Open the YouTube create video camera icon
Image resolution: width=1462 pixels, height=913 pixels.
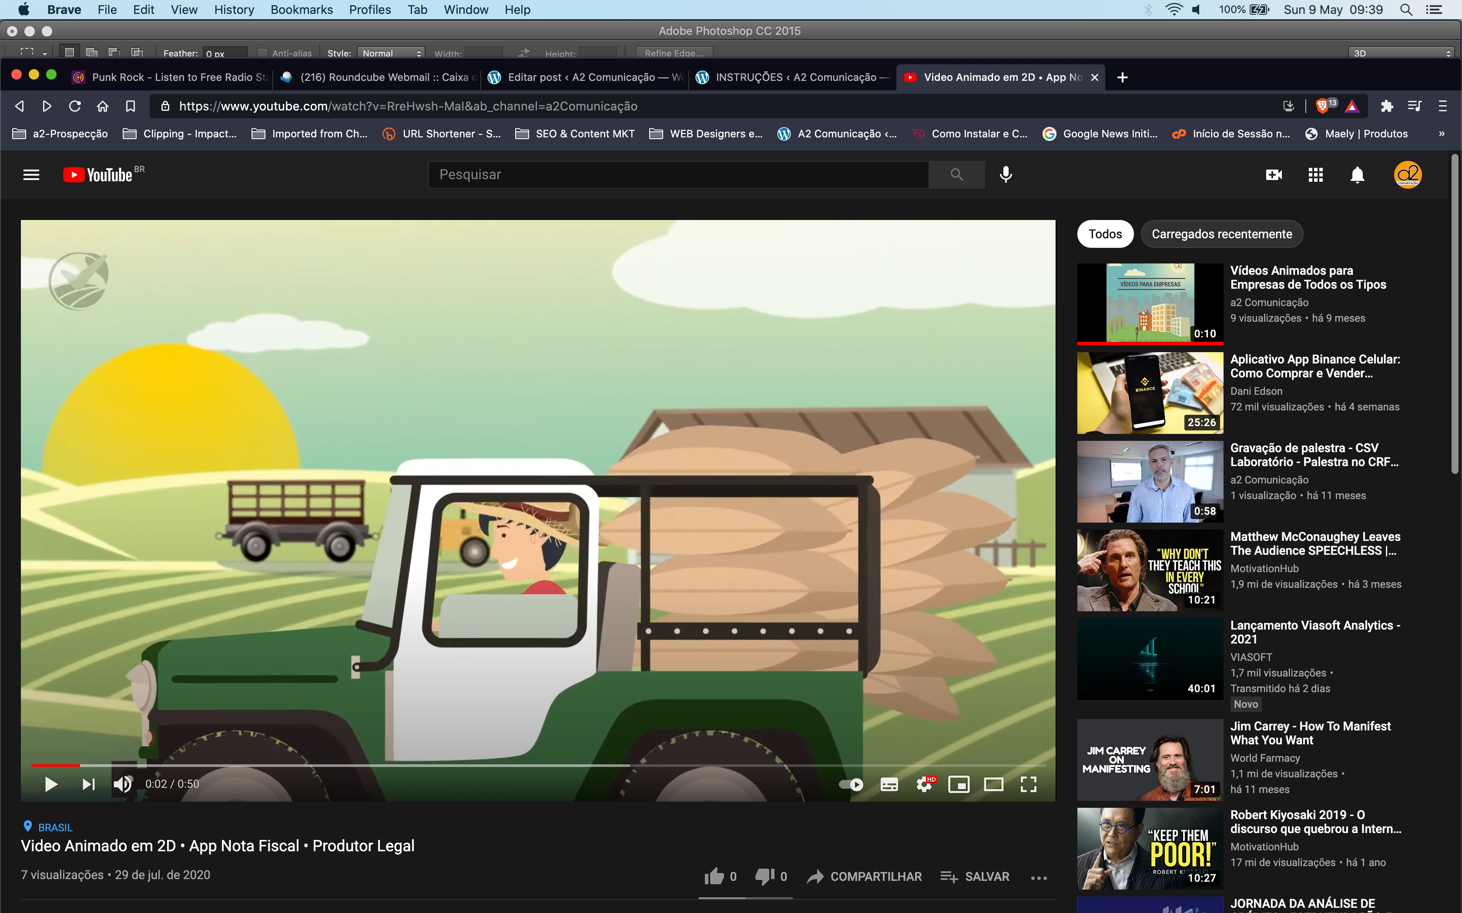[1274, 174]
